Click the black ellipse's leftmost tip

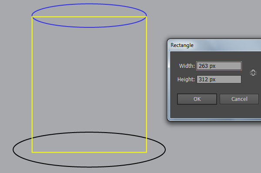tap(13, 150)
